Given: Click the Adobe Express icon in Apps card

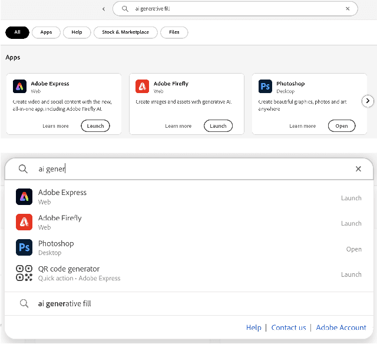Looking at the screenshot, I should tap(19, 87).
